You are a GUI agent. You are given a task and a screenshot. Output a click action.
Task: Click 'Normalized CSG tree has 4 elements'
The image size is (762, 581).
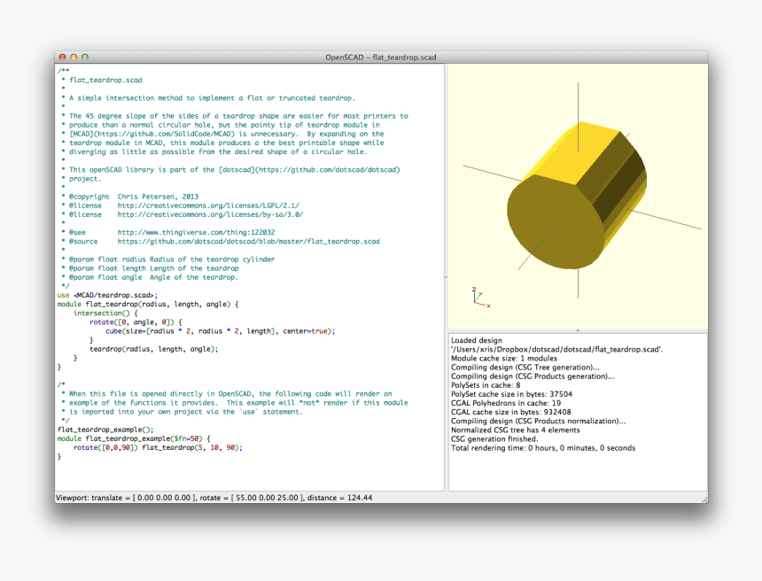click(x=516, y=430)
